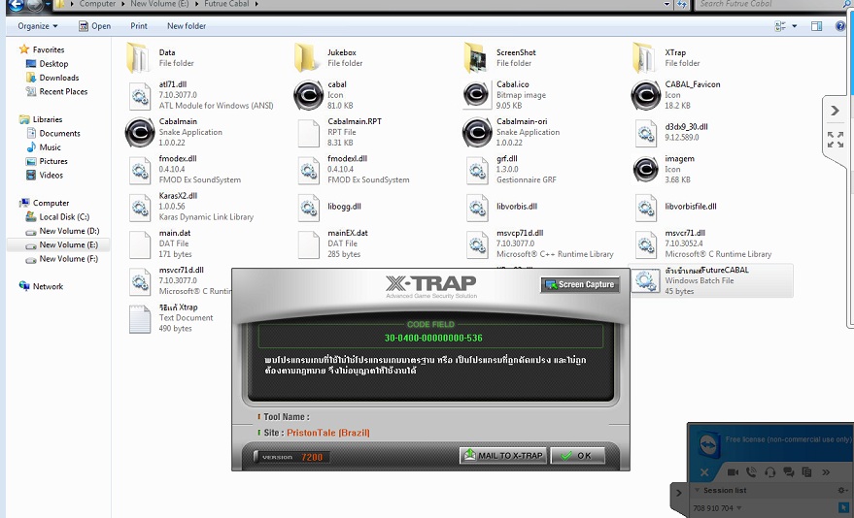Select Computer in the address bar
The height and width of the screenshot is (518, 854).
[97, 4]
